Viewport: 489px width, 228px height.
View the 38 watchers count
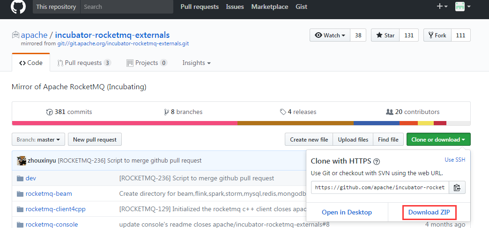coord(358,35)
